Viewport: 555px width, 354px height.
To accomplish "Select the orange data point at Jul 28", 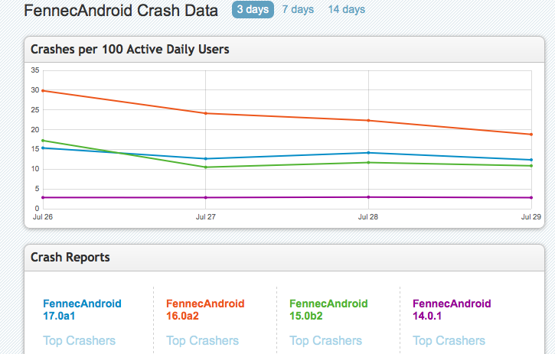I will [368, 121].
